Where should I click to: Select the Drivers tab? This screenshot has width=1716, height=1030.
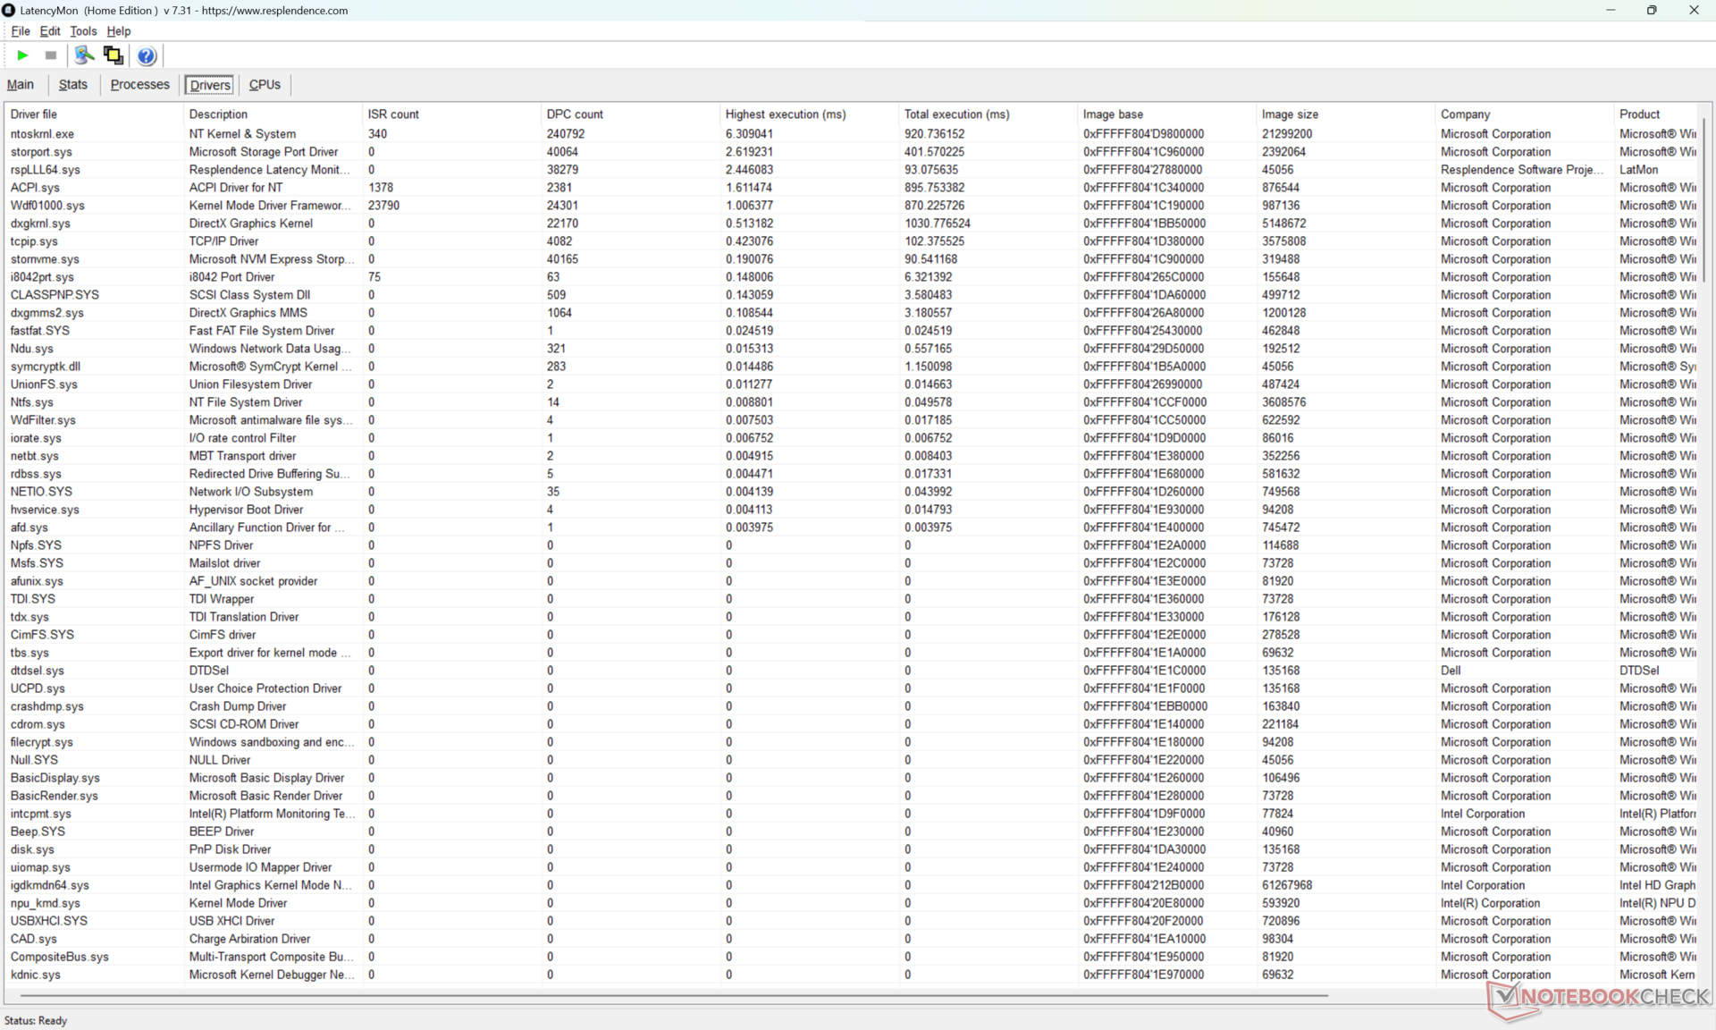(210, 85)
